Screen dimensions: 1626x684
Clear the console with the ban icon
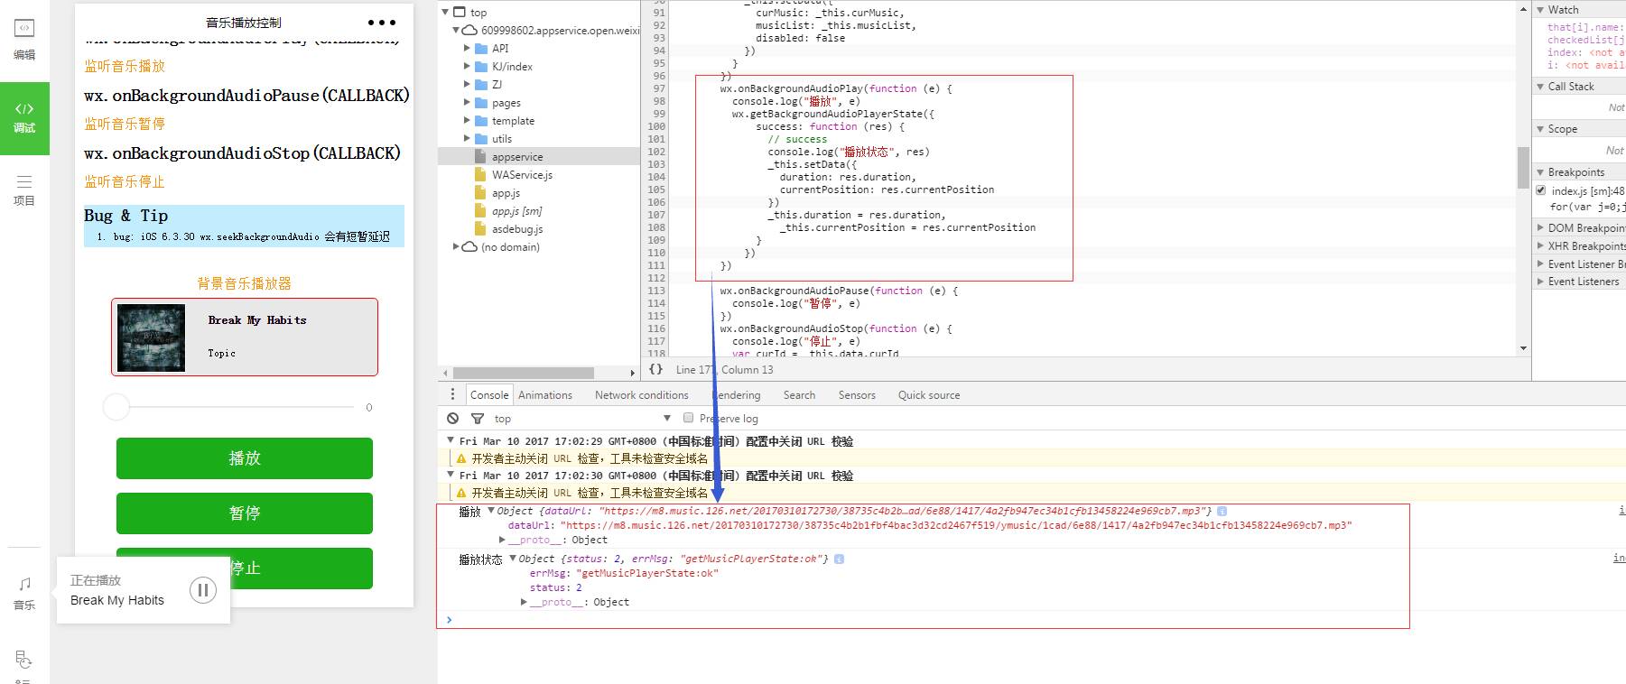(x=453, y=419)
